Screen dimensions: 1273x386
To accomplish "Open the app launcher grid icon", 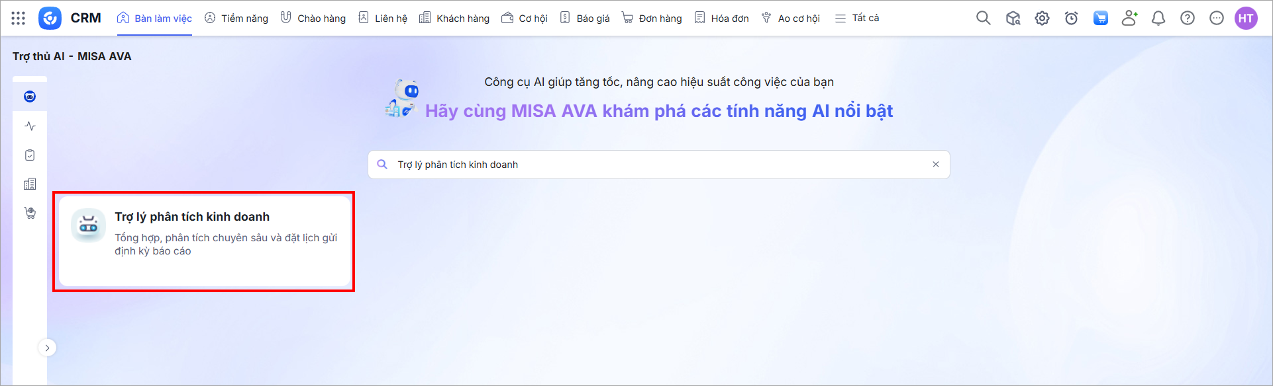I will (x=19, y=19).
